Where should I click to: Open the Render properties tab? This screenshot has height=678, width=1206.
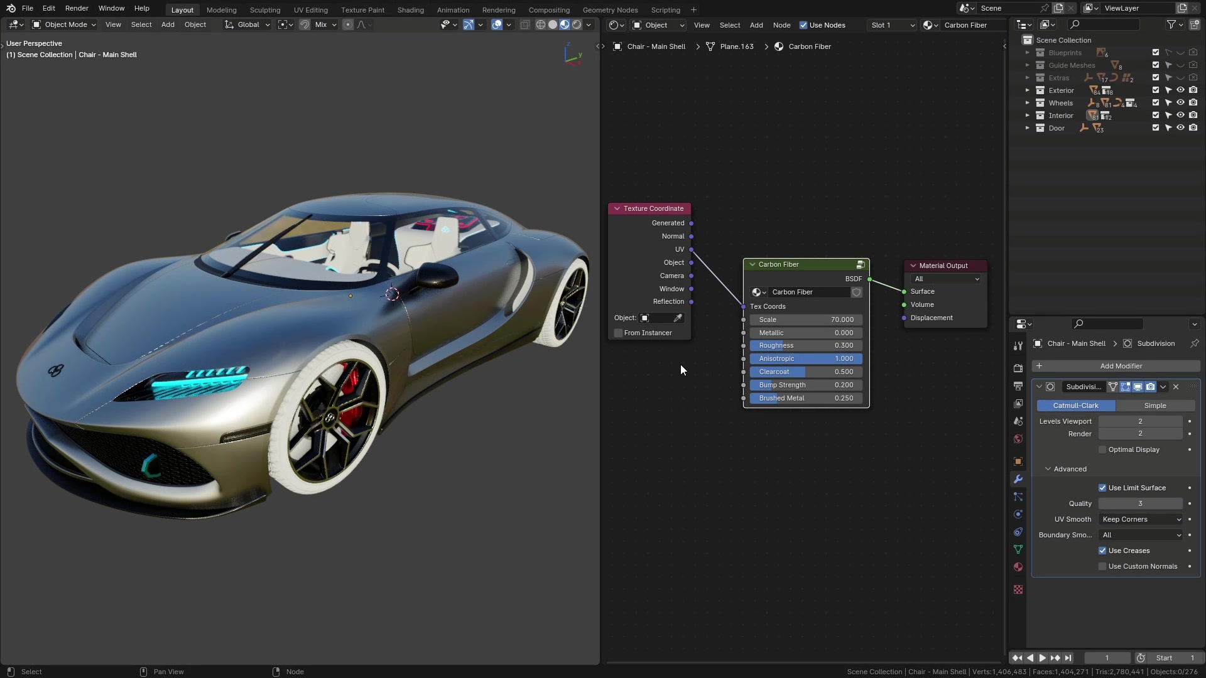pyautogui.click(x=1018, y=369)
